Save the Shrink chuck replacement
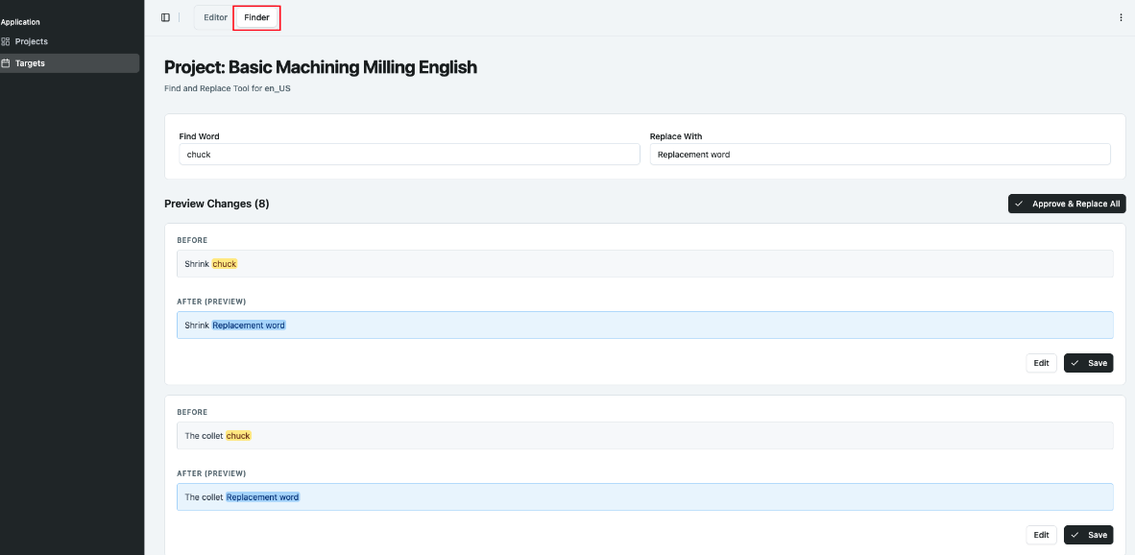 [x=1089, y=363]
